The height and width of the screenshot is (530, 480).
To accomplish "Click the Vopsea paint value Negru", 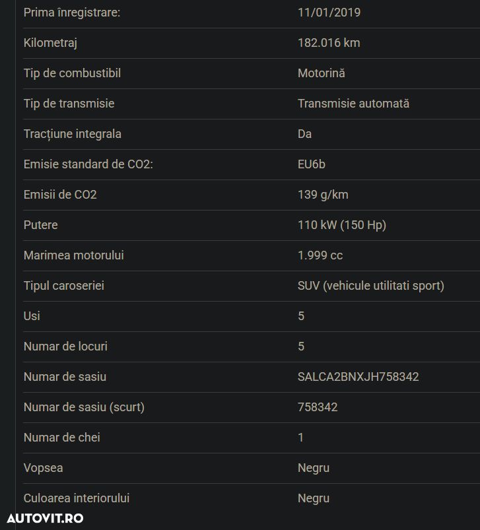I will point(313,468).
